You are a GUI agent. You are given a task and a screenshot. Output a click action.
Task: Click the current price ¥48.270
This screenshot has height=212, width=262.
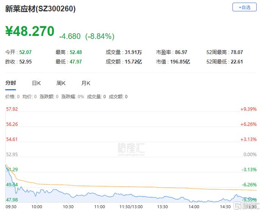(x=30, y=32)
